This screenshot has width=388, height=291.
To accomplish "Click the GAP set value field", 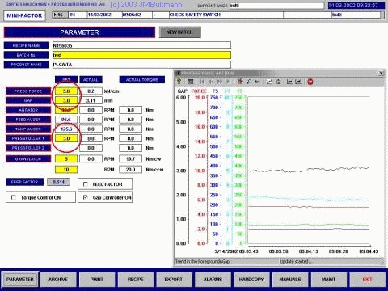I will (x=66, y=100).
